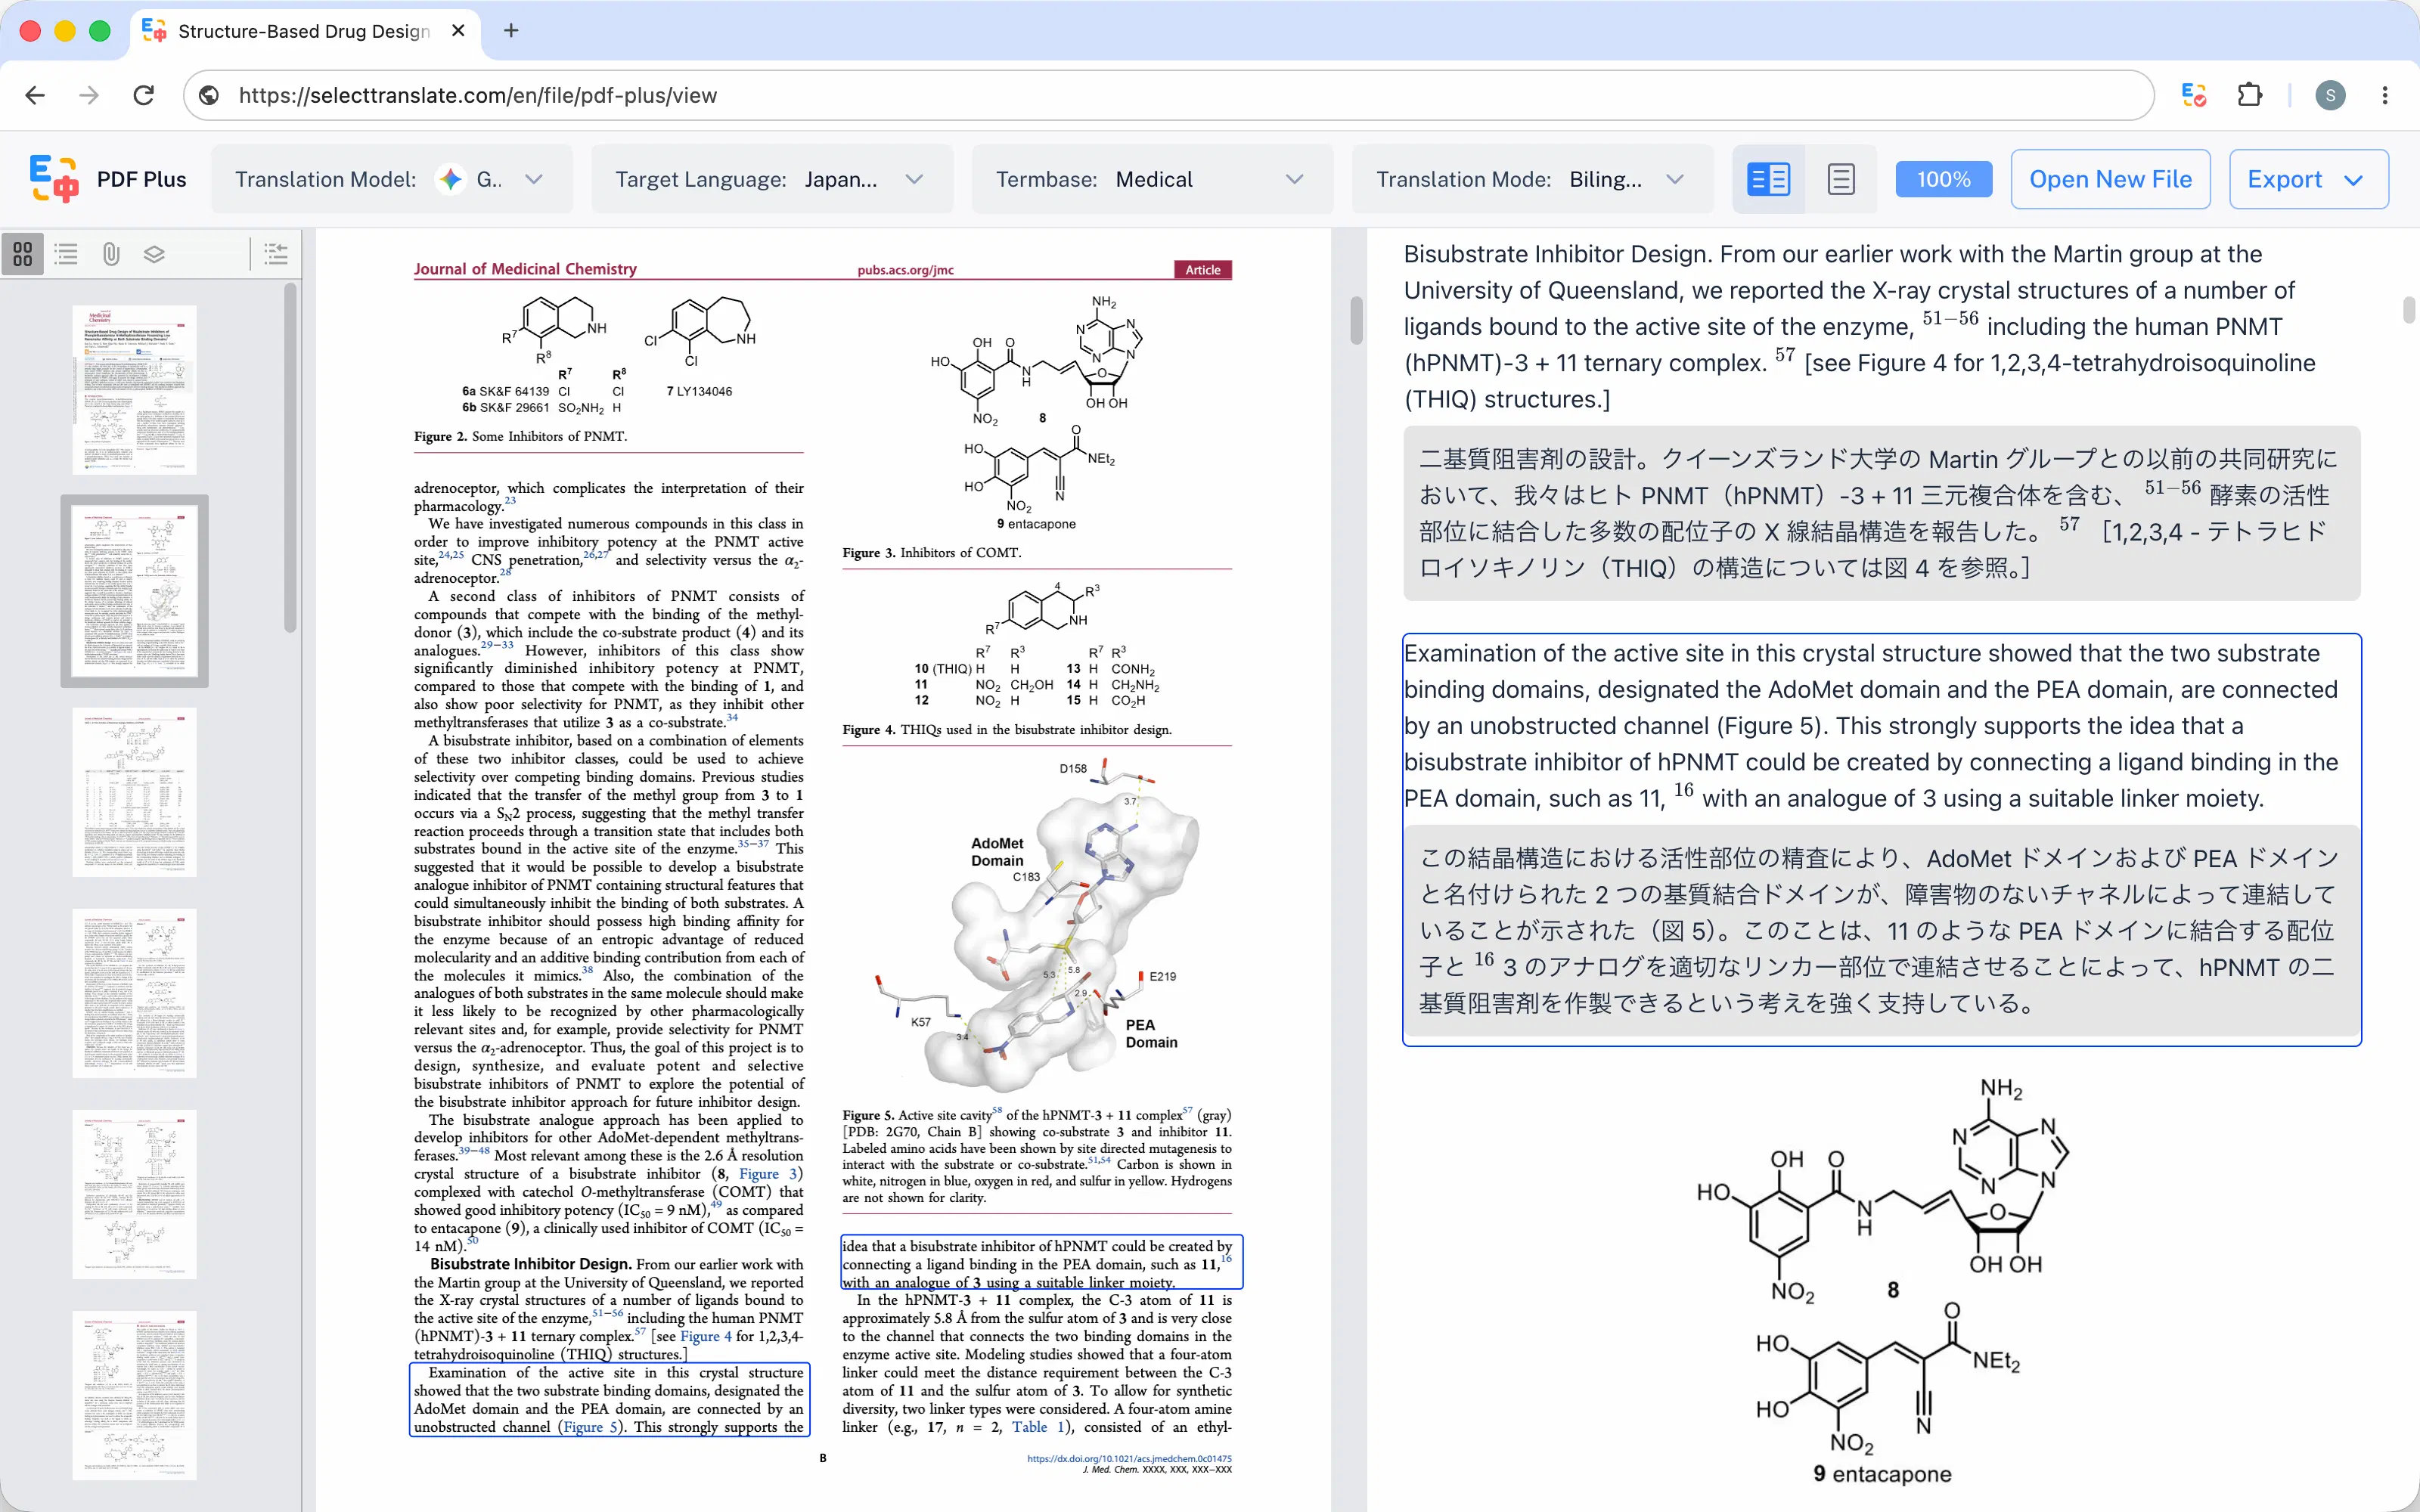Click the Figure 2 Some Inhibitors caption
Viewport: 2420px width, 1512px height.
[x=520, y=436]
